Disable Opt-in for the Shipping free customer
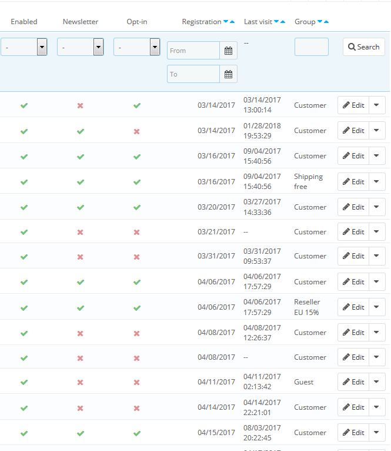The width and height of the screenshot is (391, 451). pos(137,182)
